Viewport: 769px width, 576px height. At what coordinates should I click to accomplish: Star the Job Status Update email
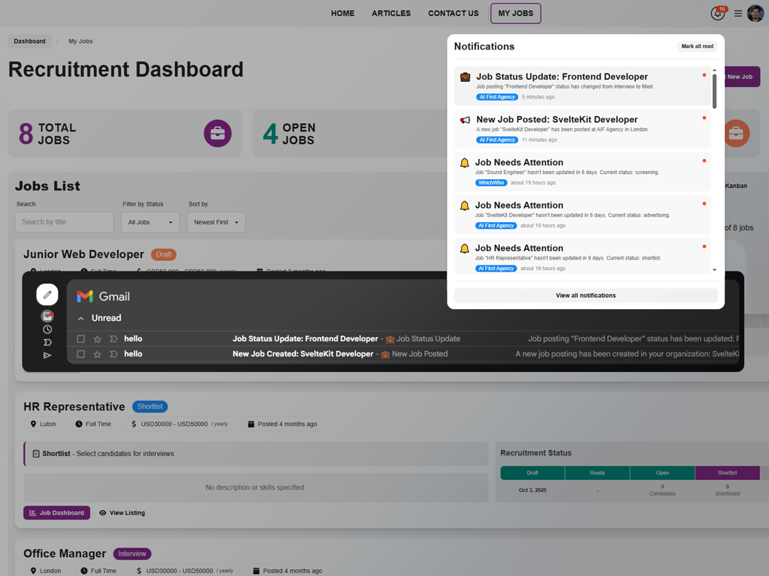(x=97, y=339)
